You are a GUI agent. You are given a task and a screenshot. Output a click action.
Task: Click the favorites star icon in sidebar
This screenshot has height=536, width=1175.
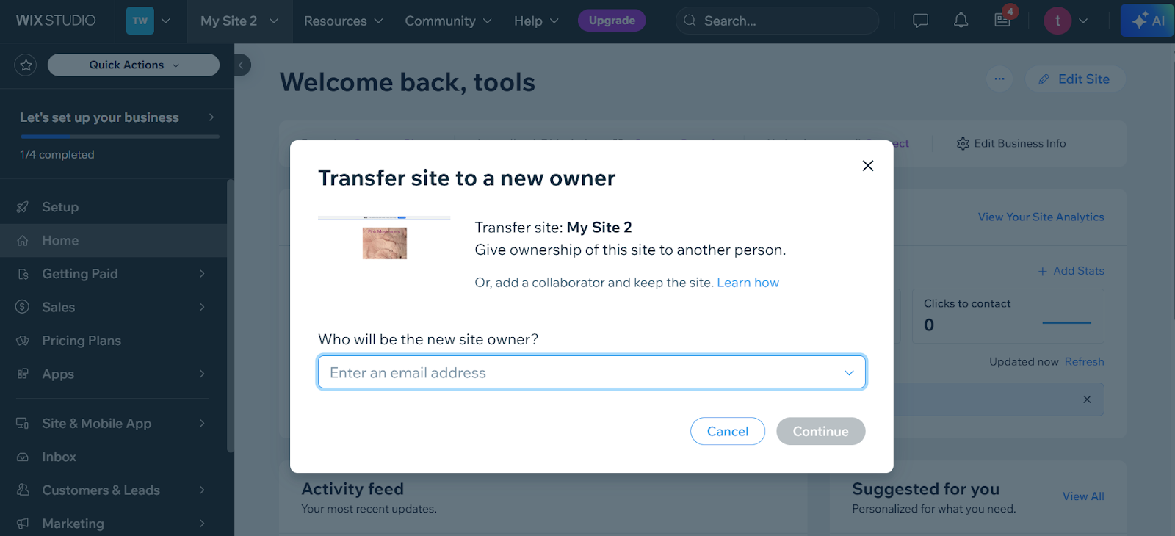tap(26, 65)
